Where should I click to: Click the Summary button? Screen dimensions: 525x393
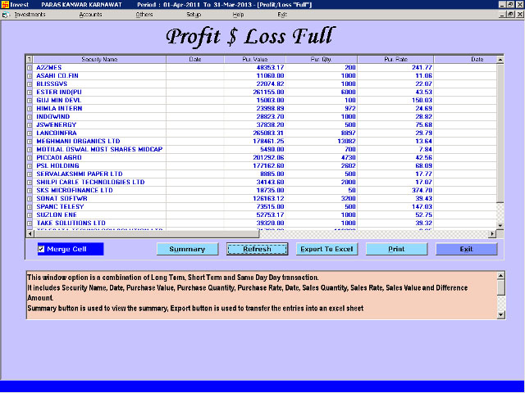pyautogui.click(x=187, y=249)
